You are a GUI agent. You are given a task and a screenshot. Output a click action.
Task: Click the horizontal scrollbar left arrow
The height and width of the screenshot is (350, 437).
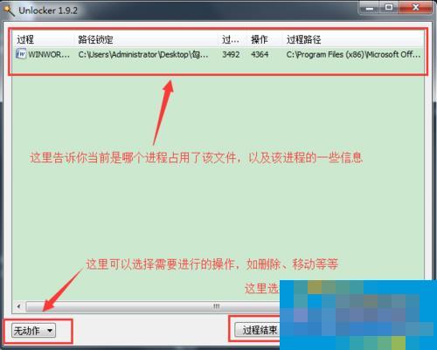click(19, 306)
